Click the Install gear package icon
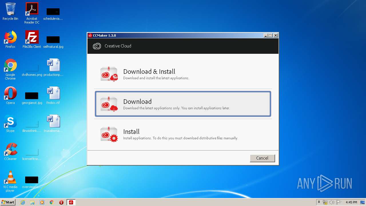This screenshot has height=206, width=366. pyautogui.click(x=109, y=134)
